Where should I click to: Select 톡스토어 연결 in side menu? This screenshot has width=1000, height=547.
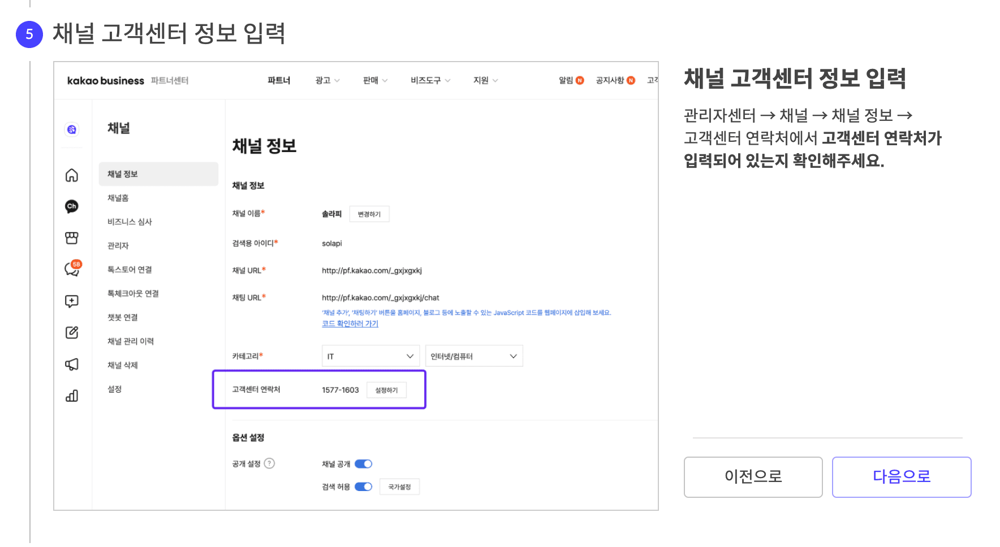coord(130,270)
